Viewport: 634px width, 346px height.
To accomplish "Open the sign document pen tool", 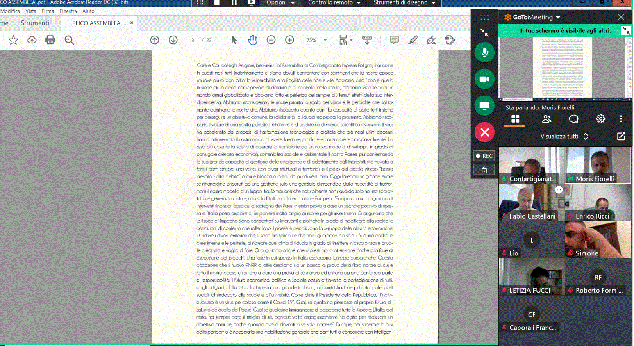I will pos(431,40).
